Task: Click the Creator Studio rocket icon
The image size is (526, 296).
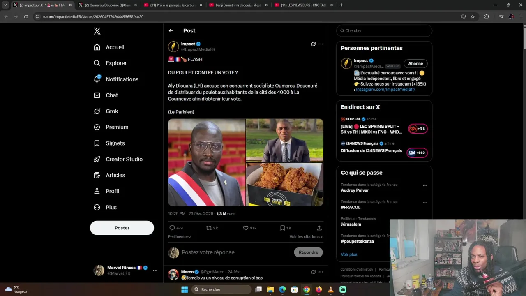Action: [x=97, y=160]
